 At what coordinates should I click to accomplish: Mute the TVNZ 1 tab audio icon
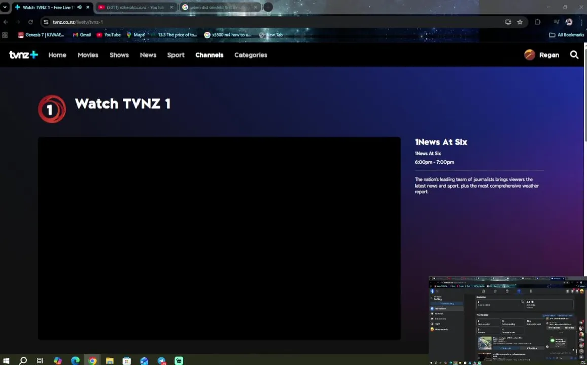pyautogui.click(x=79, y=7)
